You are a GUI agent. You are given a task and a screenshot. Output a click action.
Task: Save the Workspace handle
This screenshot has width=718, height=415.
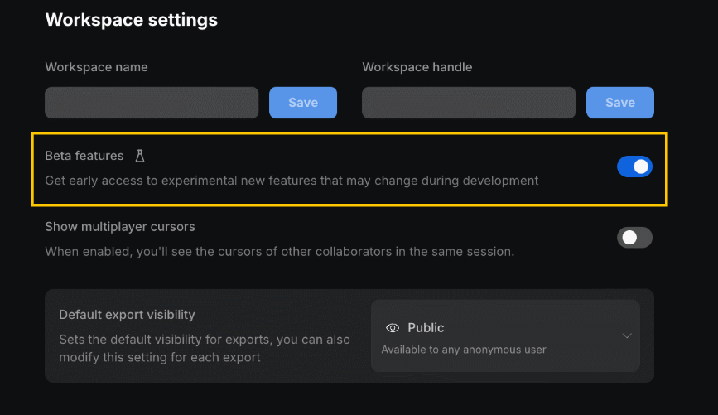point(620,103)
